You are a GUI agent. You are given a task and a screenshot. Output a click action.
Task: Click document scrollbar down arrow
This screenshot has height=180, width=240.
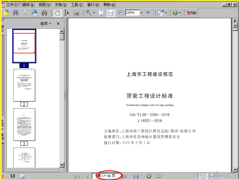pyautogui.click(x=235, y=169)
